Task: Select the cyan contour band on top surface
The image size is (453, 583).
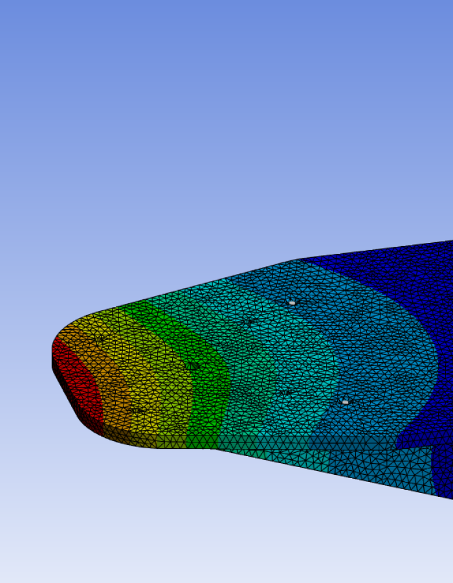Action: pyautogui.click(x=272, y=363)
